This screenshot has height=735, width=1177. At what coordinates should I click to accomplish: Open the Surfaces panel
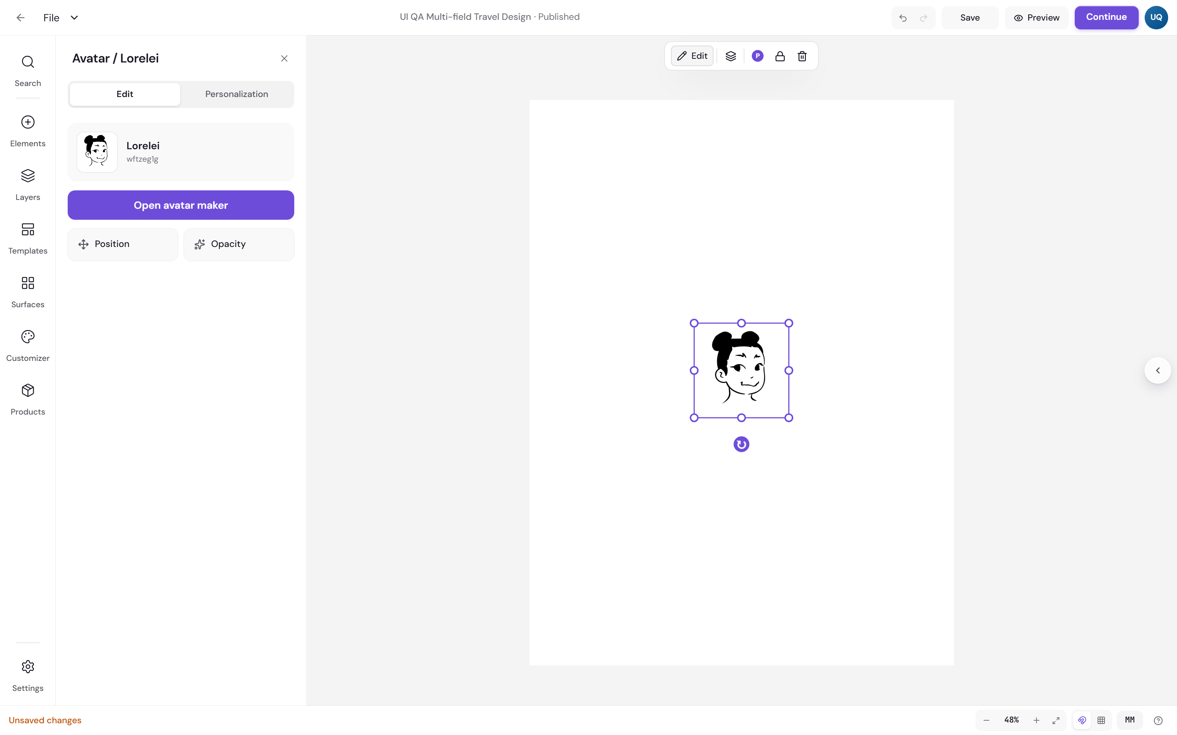28,292
